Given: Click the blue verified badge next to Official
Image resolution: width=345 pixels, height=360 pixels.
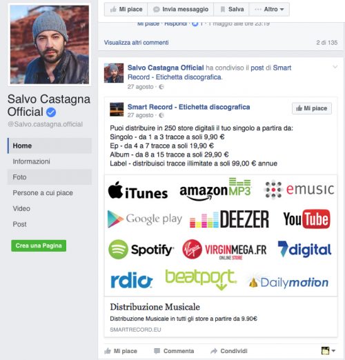Looking at the screenshot, I should point(51,112).
